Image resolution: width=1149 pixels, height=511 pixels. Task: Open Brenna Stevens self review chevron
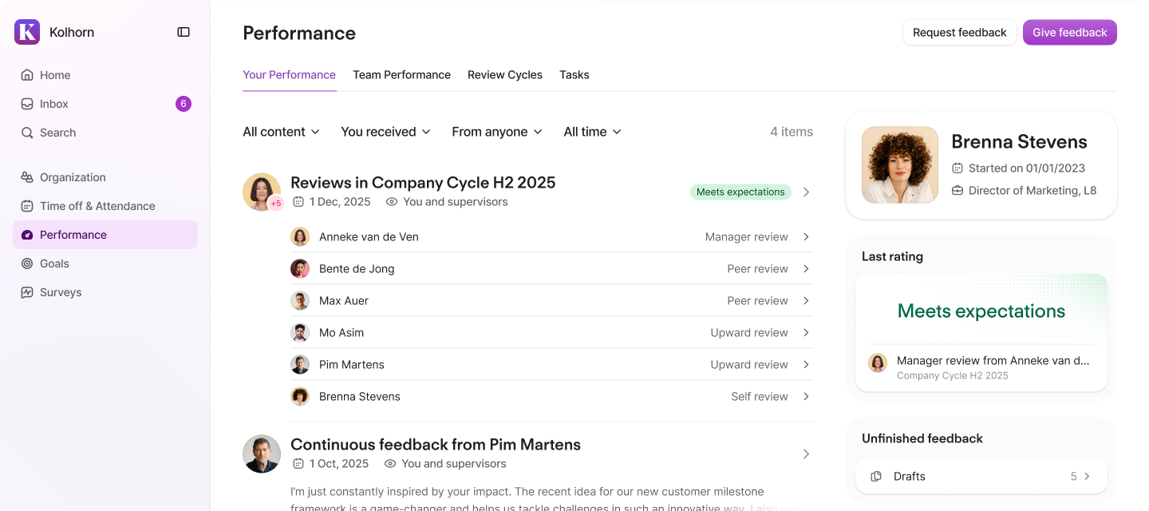click(807, 397)
